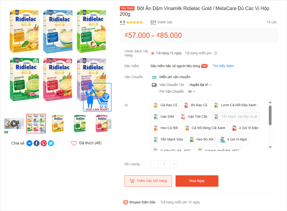Click the Mua Ngay button
Screen dimensions: 287x211
coord(197,181)
